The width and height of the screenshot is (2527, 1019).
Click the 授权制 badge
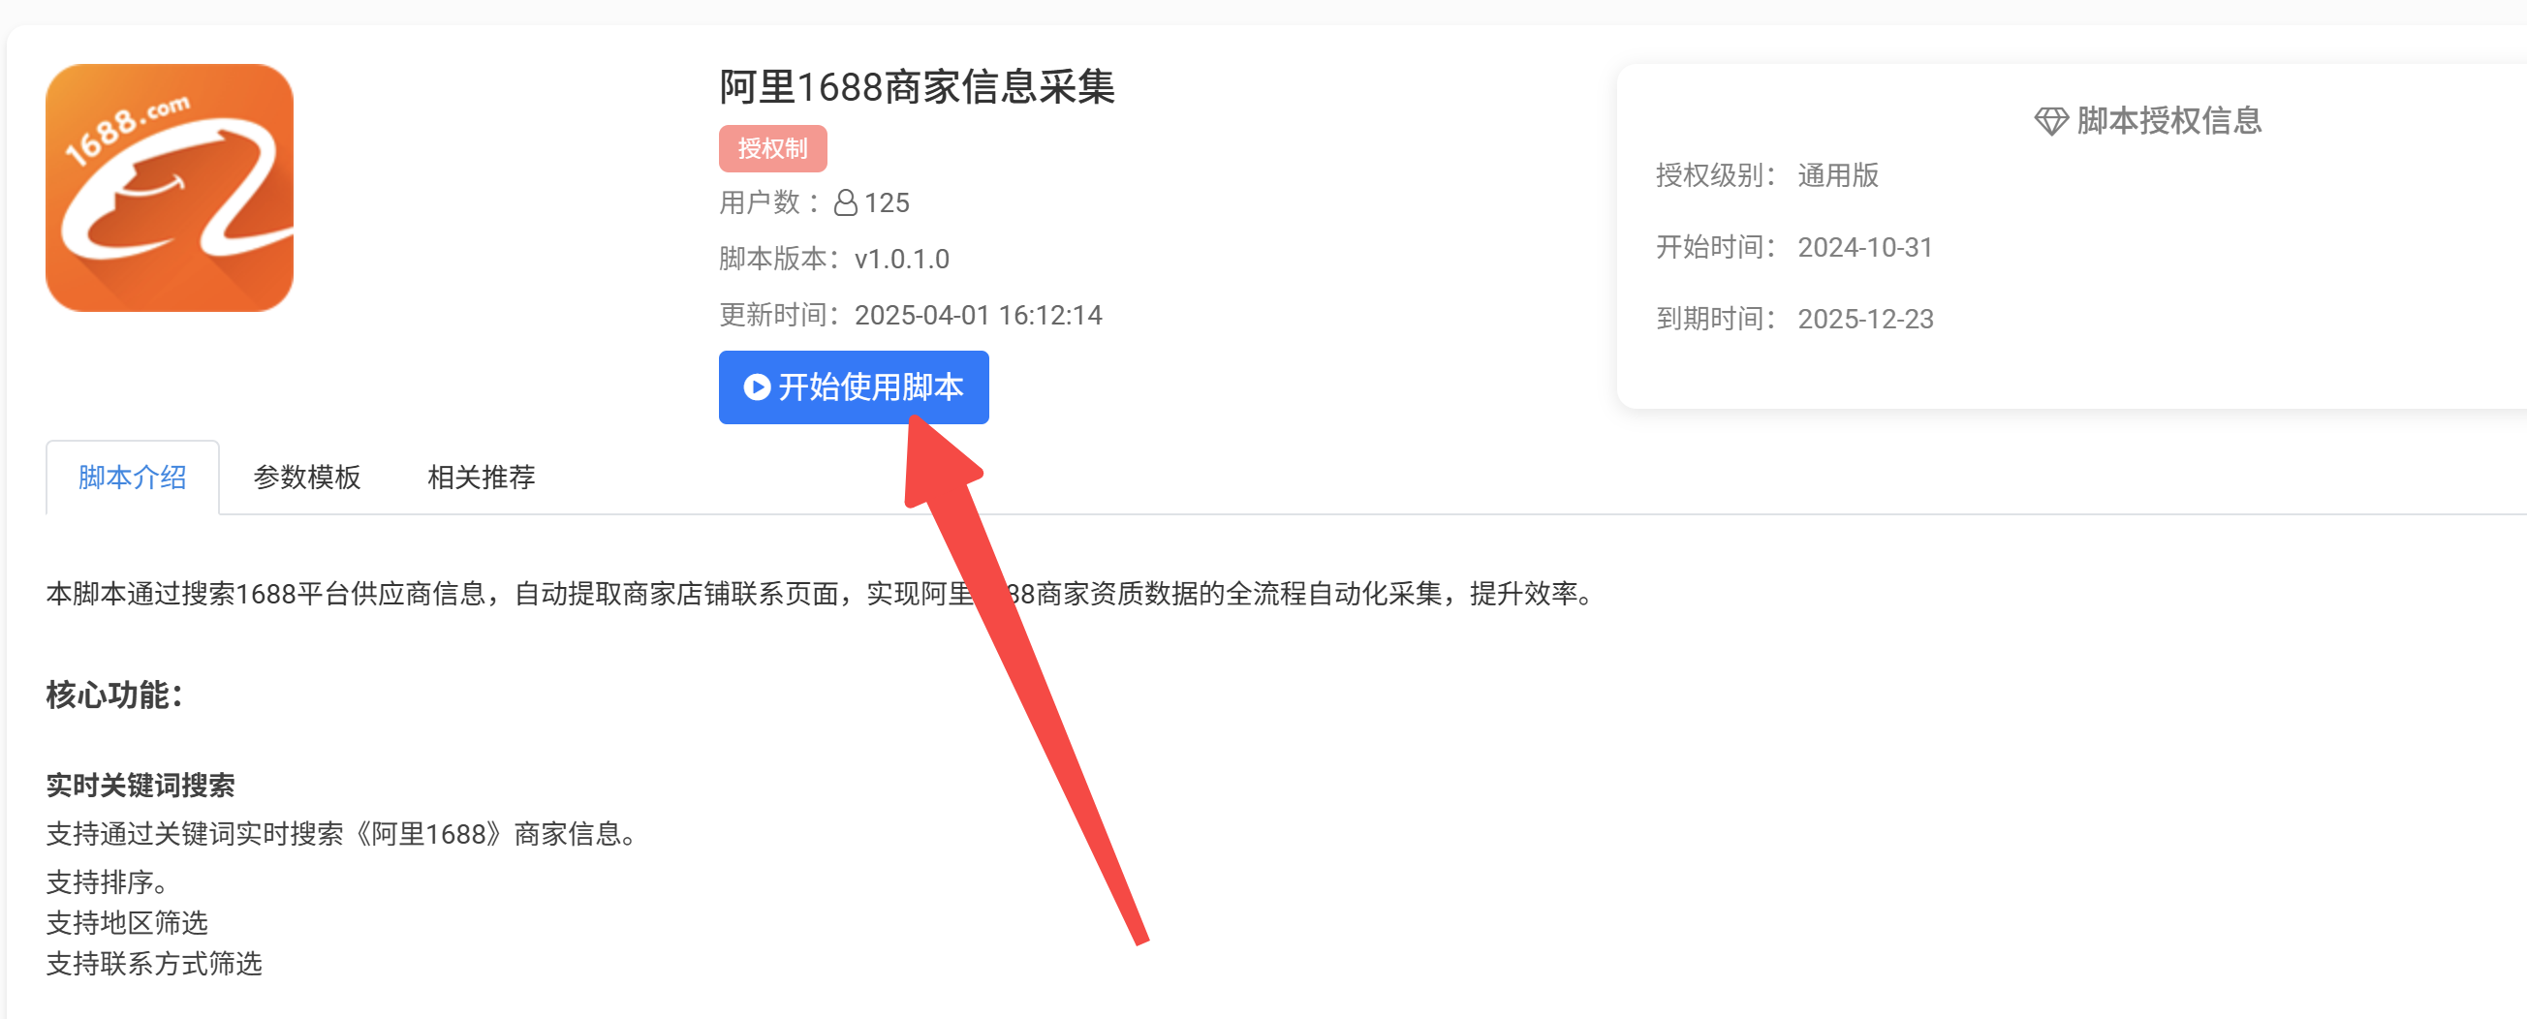[x=773, y=148]
